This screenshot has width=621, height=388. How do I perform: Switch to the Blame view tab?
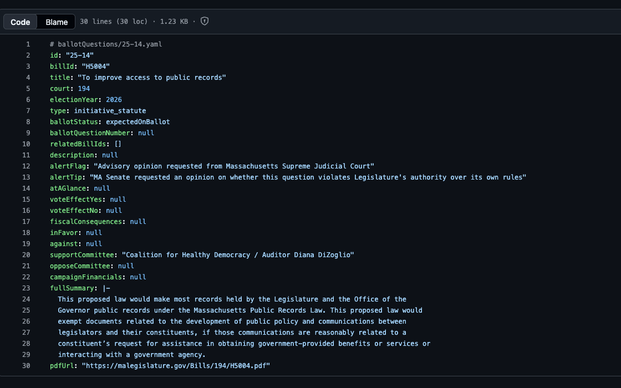point(56,22)
